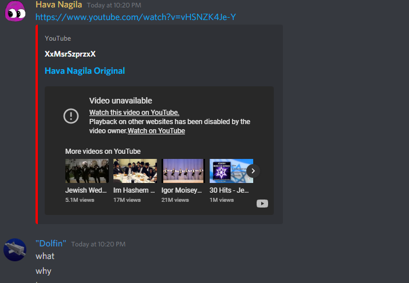This screenshot has height=283, width=409.
Task: Show next suggested videos with arrow
Action: click(x=253, y=171)
